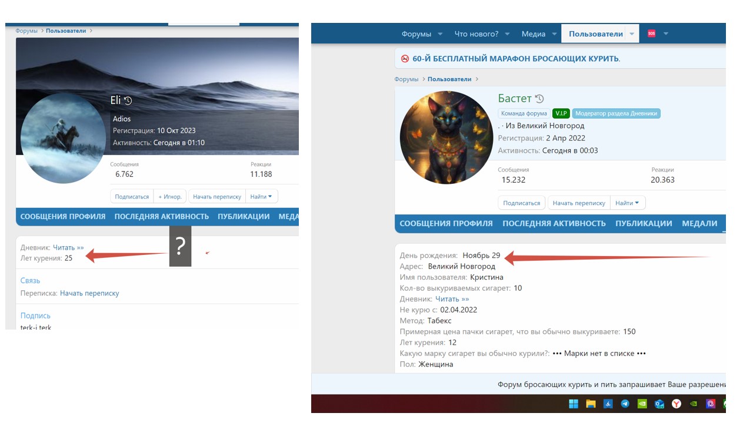Image resolution: width=753 pixels, height=423 pixels.
Task: Click the Великий Новгород address link
Action: (x=462, y=266)
